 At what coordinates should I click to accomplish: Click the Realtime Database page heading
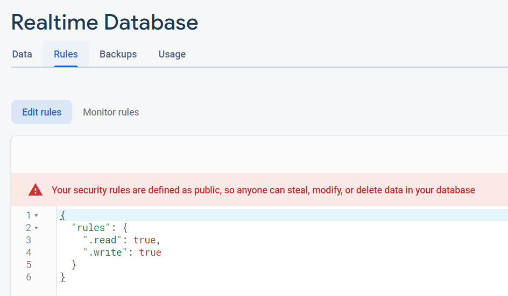click(x=104, y=23)
